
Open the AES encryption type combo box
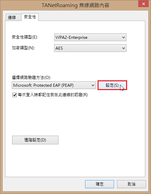point(90,48)
